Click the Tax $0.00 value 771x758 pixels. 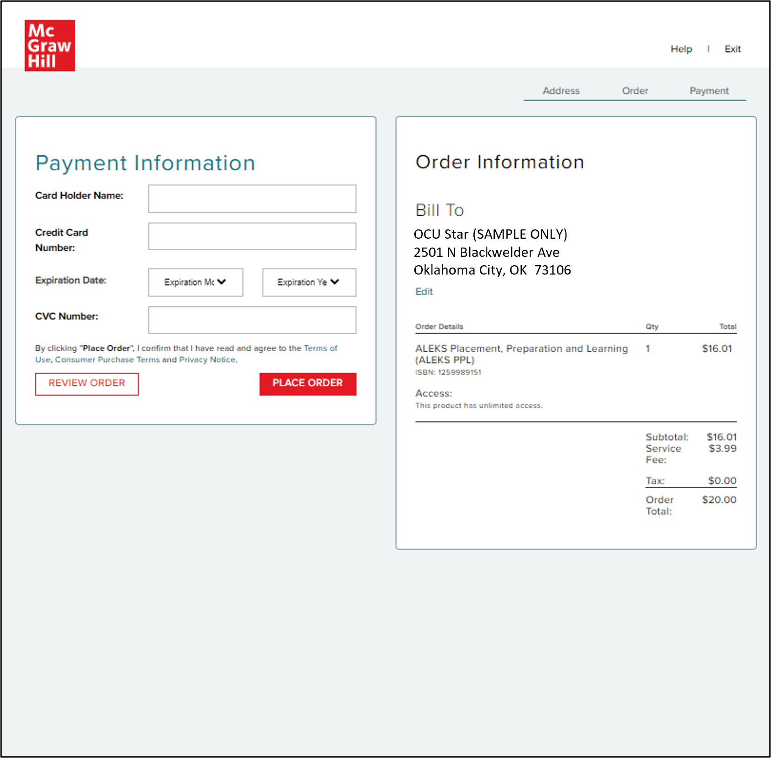click(722, 481)
